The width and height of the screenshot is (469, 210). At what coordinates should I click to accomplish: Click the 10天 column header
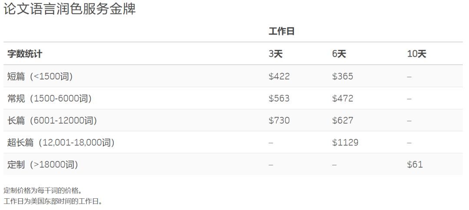point(416,54)
